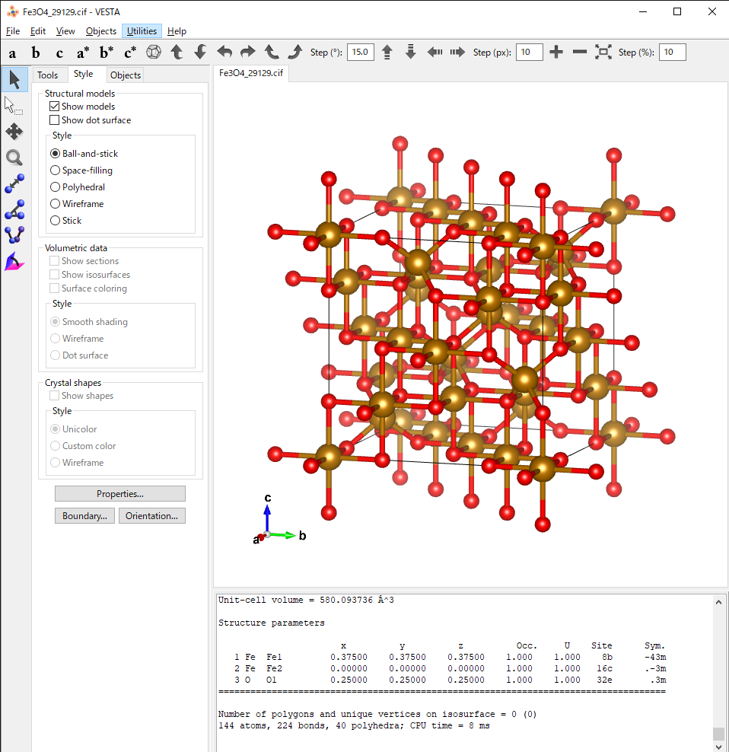Activate the Translate move tool
Viewport: 729px width, 752px height.
click(14, 132)
